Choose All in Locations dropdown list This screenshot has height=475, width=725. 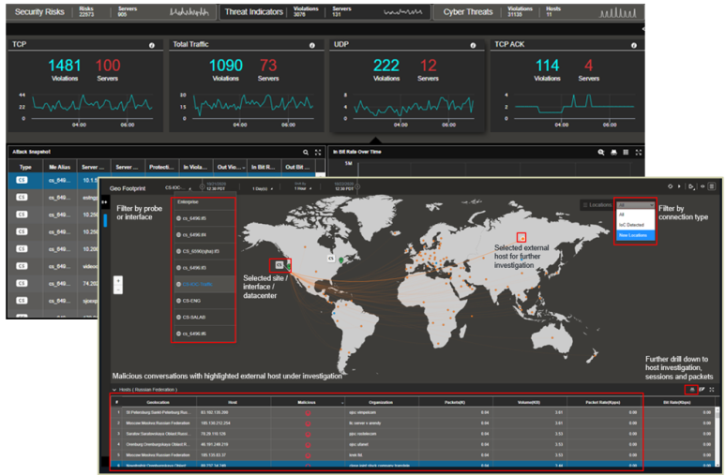pos(636,215)
